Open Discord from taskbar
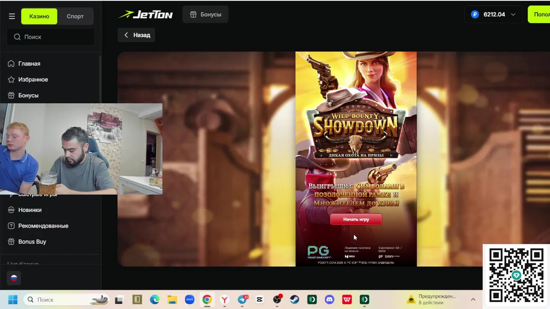550x309 pixels. (x=330, y=300)
